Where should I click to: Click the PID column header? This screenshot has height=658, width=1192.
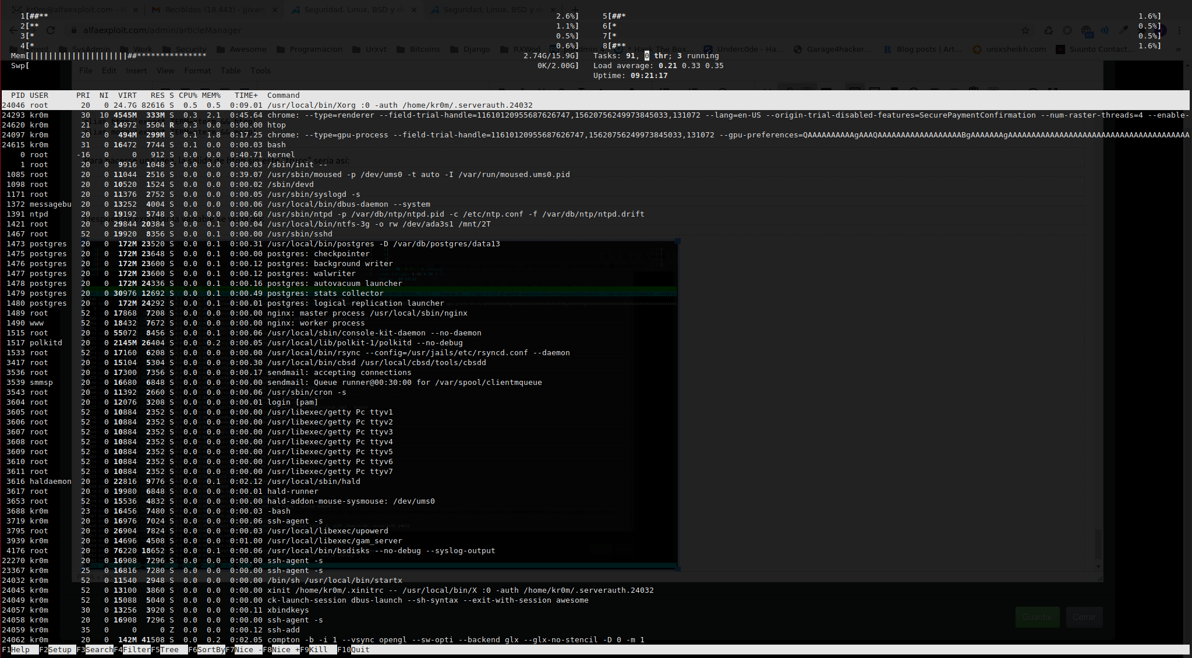click(17, 95)
